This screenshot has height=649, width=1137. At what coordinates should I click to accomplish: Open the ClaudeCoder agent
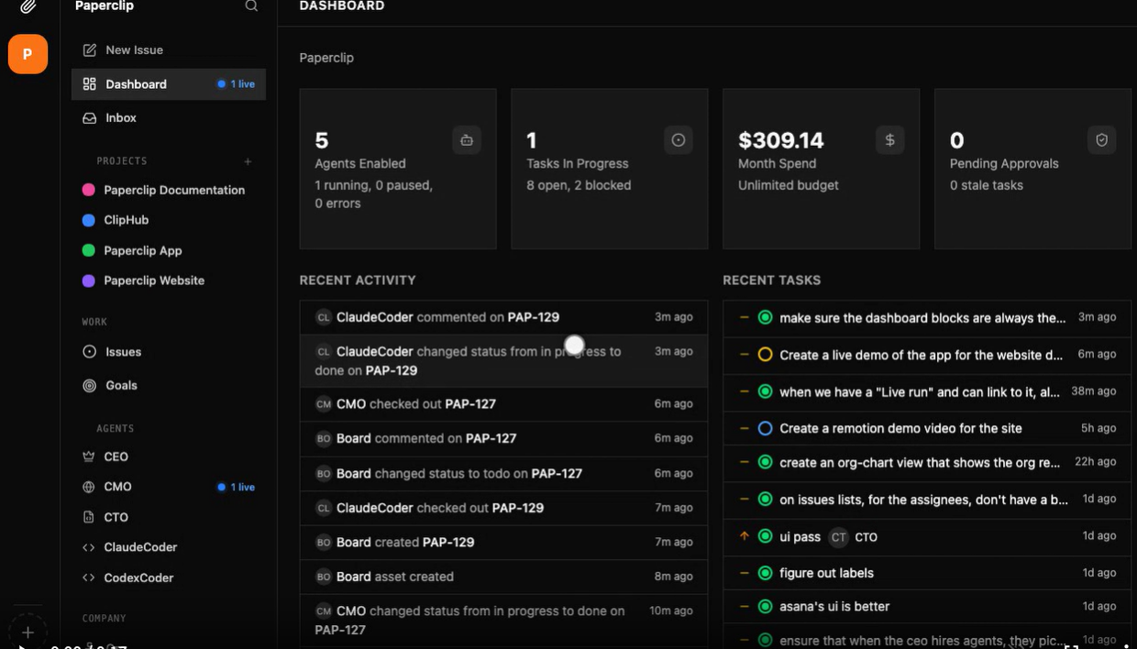point(139,547)
